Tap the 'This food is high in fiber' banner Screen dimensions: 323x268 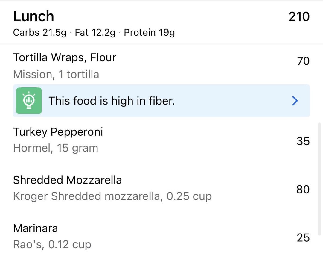point(161,101)
